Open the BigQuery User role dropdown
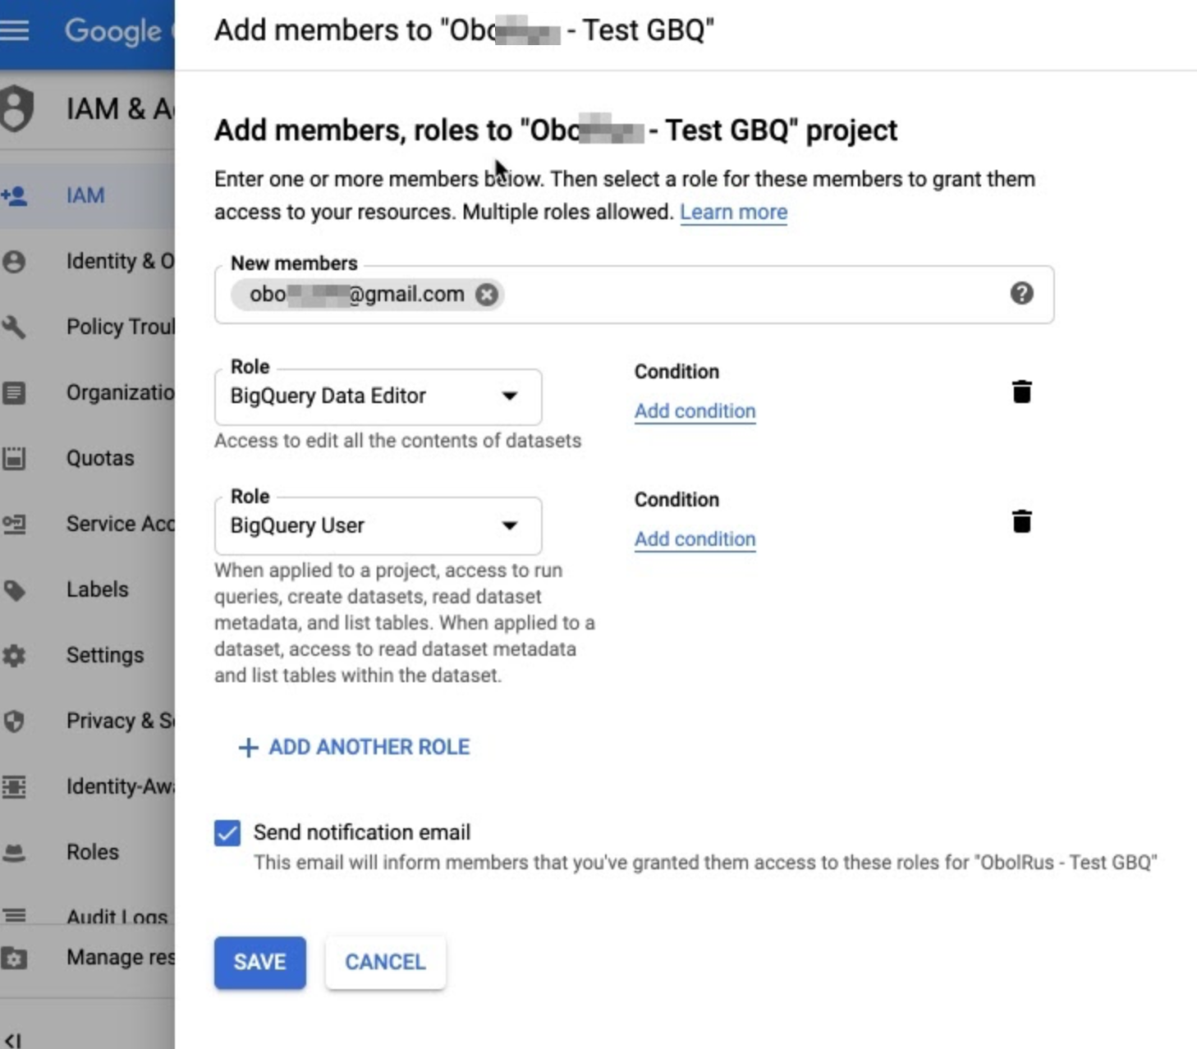This screenshot has height=1049, width=1197. [378, 525]
